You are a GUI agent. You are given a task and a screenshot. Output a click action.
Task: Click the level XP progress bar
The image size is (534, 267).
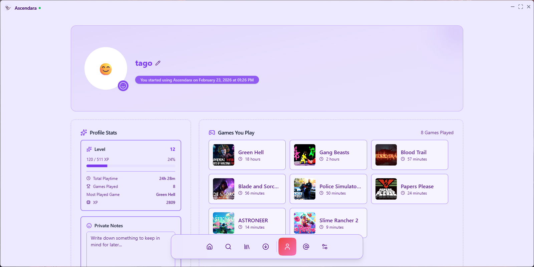[131, 166]
